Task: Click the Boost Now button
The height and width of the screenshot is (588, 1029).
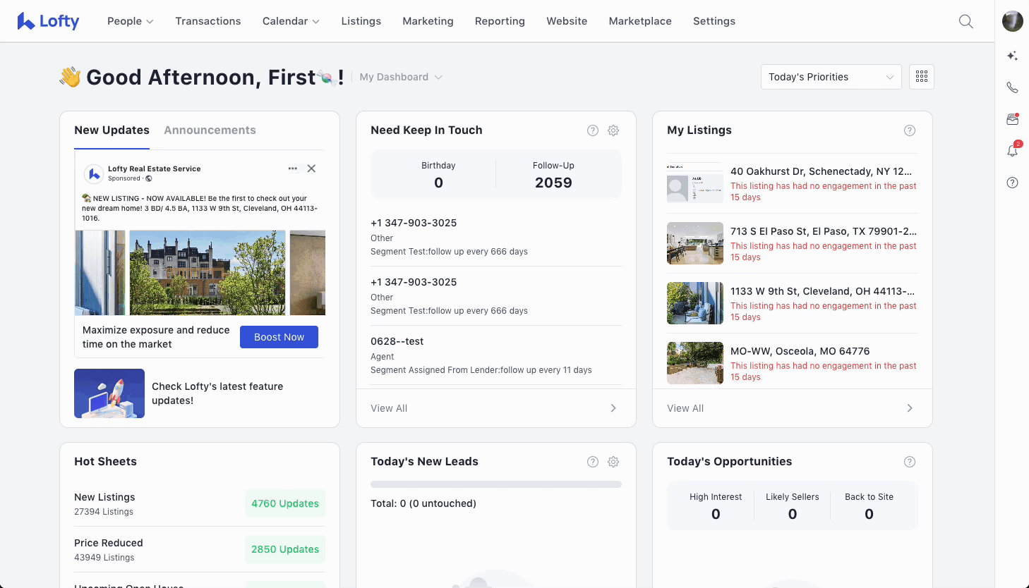Action: (x=279, y=337)
